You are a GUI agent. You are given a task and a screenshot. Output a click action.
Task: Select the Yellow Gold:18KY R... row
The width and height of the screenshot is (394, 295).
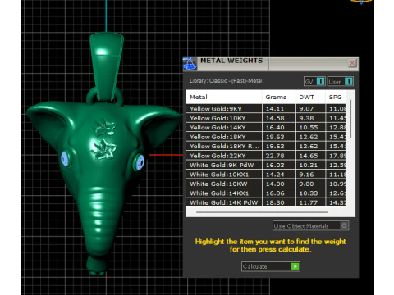[266, 146]
